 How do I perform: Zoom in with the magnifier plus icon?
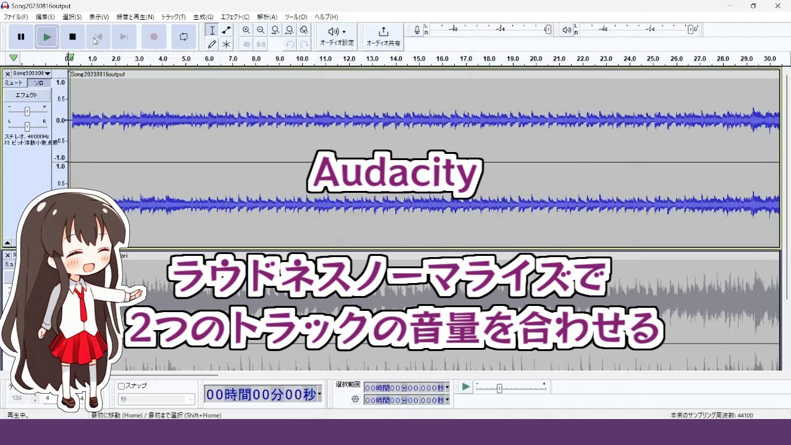click(246, 30)
